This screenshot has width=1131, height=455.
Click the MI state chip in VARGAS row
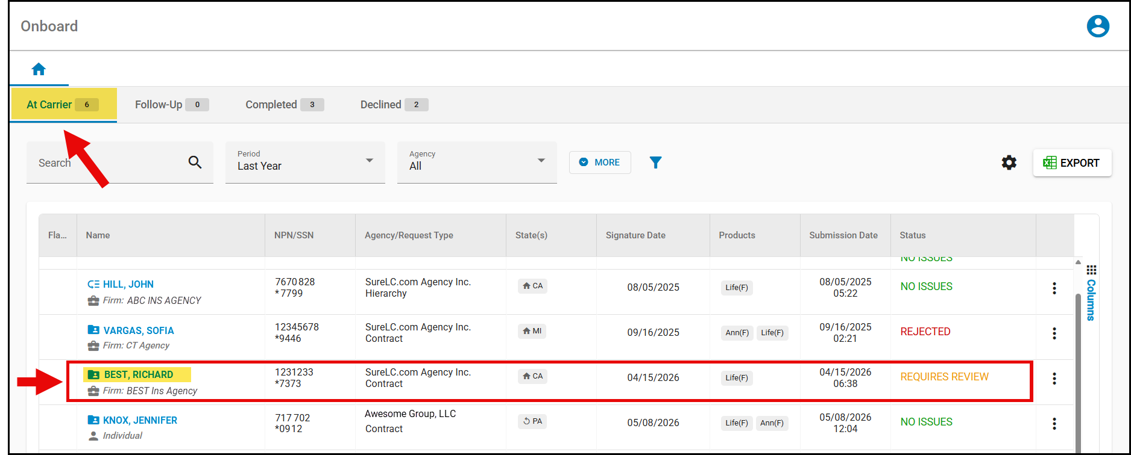pyautogui.click(x=532, y=331)
